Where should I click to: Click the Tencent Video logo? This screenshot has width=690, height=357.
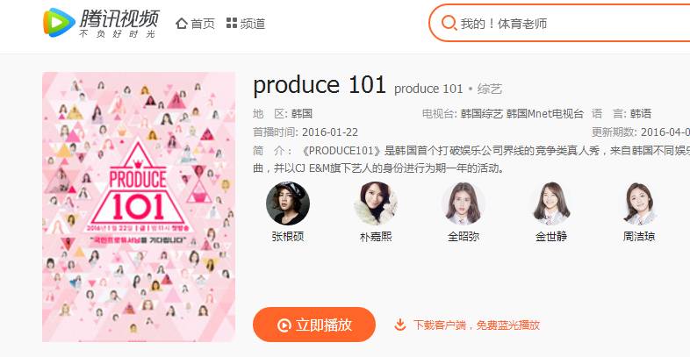tap(101, 23)
